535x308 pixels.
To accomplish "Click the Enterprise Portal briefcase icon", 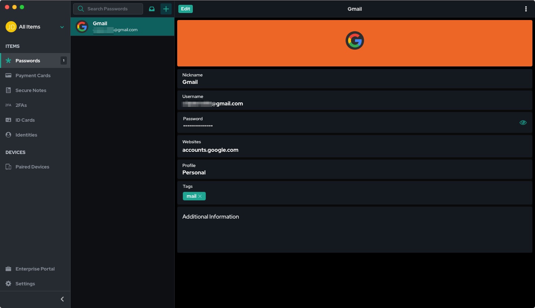I will (x=8, y=269).
